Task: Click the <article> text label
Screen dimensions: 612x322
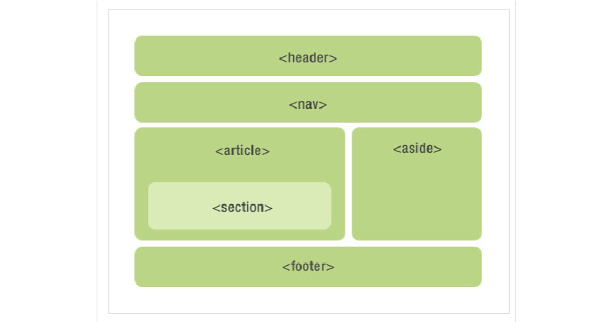Action: pos(242,151)
